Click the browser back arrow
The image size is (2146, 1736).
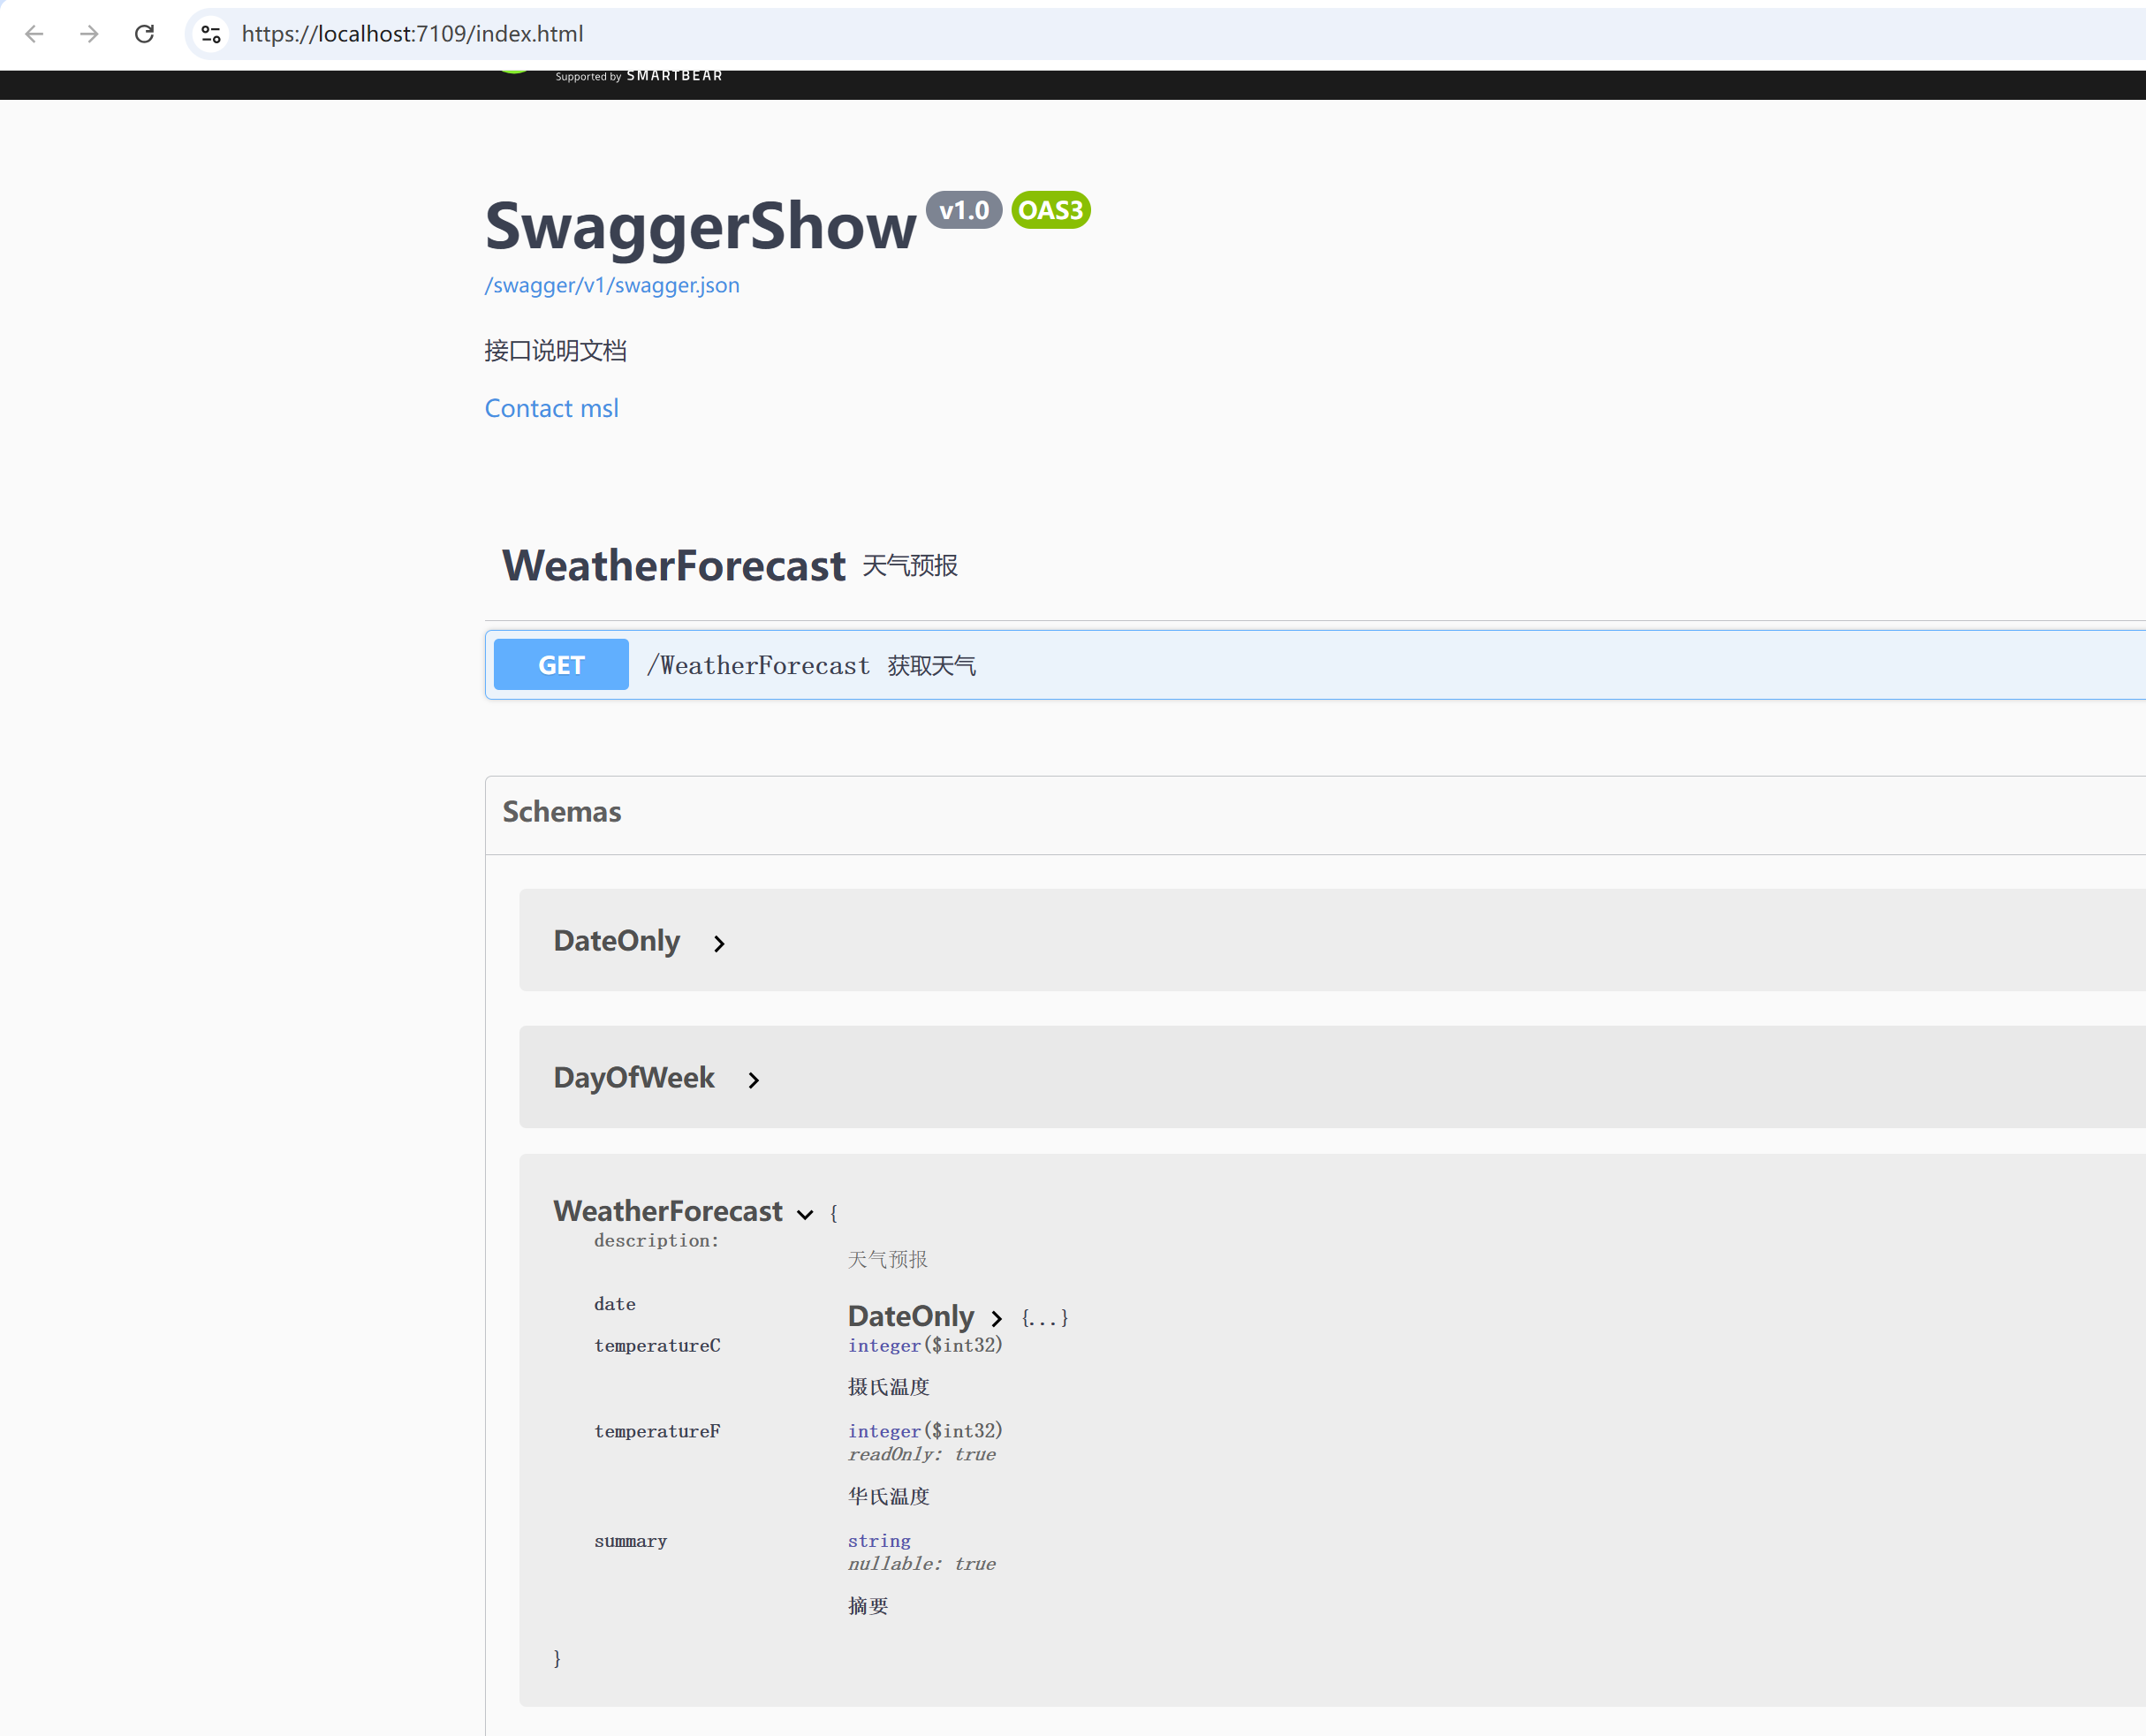(34, 34)
